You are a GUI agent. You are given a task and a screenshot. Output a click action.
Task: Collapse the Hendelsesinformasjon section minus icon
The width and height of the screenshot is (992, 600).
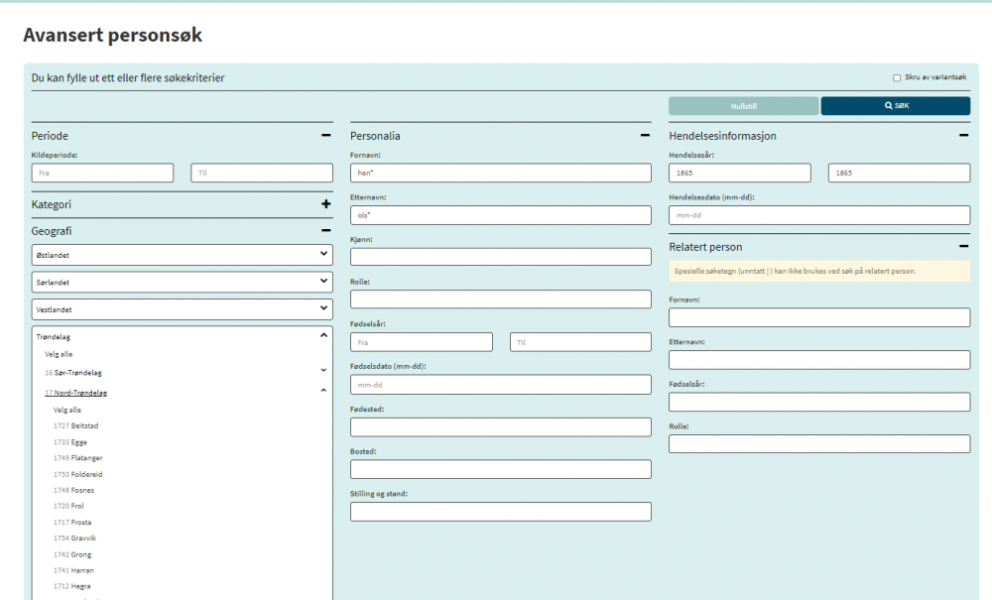coord(963,135)
